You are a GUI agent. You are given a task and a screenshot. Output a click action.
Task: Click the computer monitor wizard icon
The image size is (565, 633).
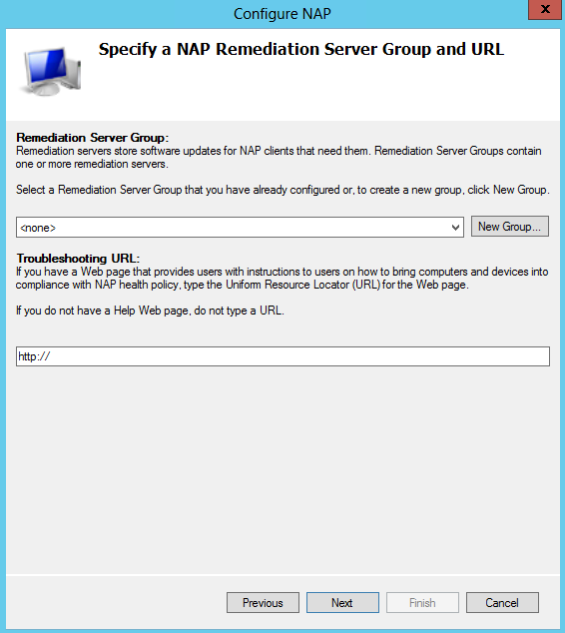tap(51, 72)
